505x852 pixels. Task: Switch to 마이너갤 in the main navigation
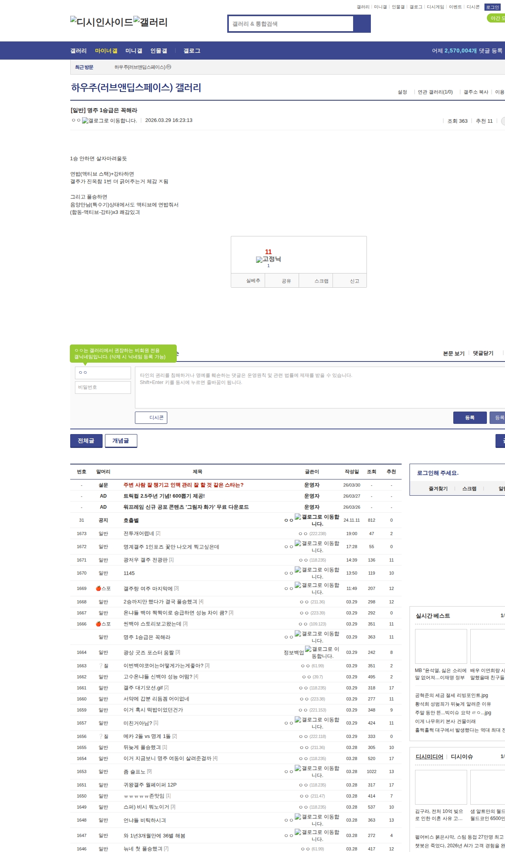pyautogui.click(x=106, y=51)
